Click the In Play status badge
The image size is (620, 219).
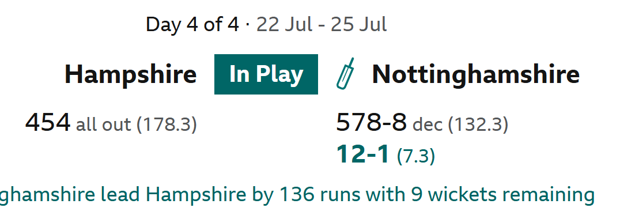[x=266, y=74]
